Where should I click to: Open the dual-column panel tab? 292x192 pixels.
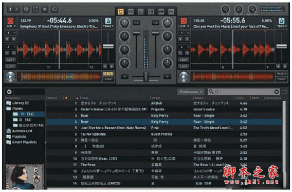pos(151,12)
